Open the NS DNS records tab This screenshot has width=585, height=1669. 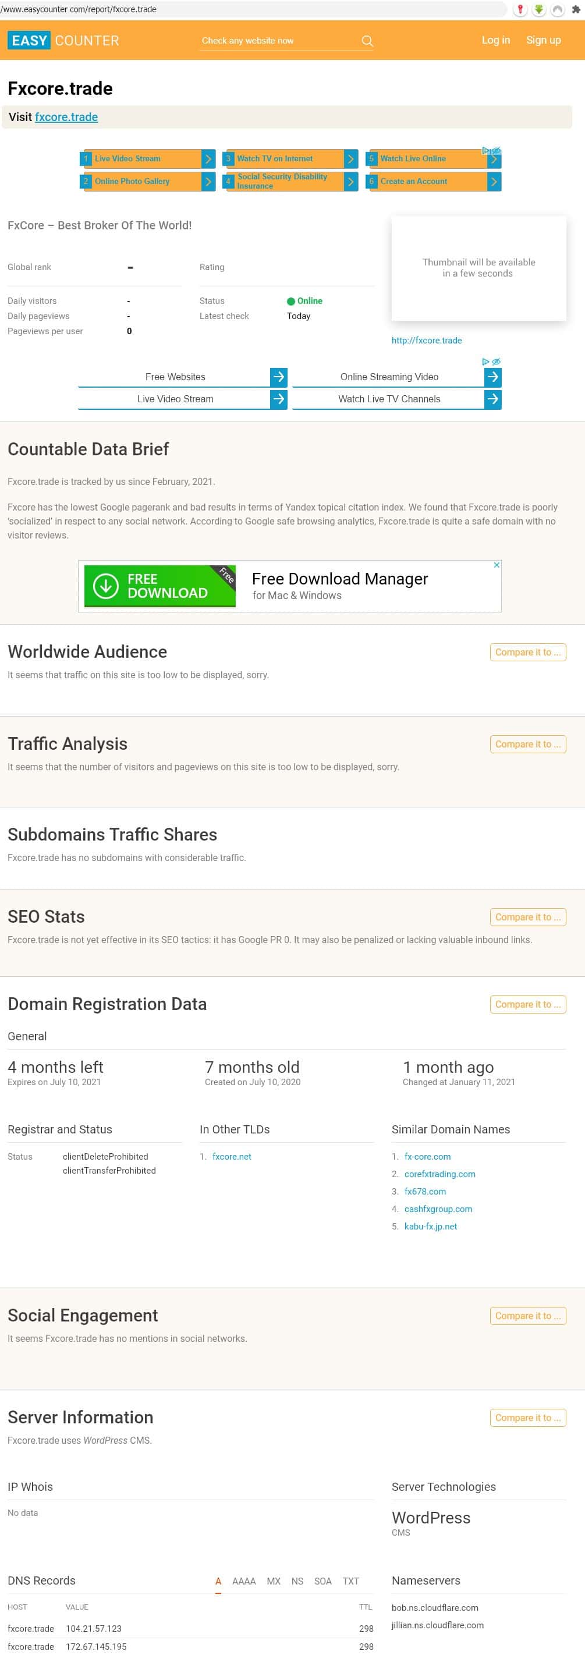coord(297,1581)
